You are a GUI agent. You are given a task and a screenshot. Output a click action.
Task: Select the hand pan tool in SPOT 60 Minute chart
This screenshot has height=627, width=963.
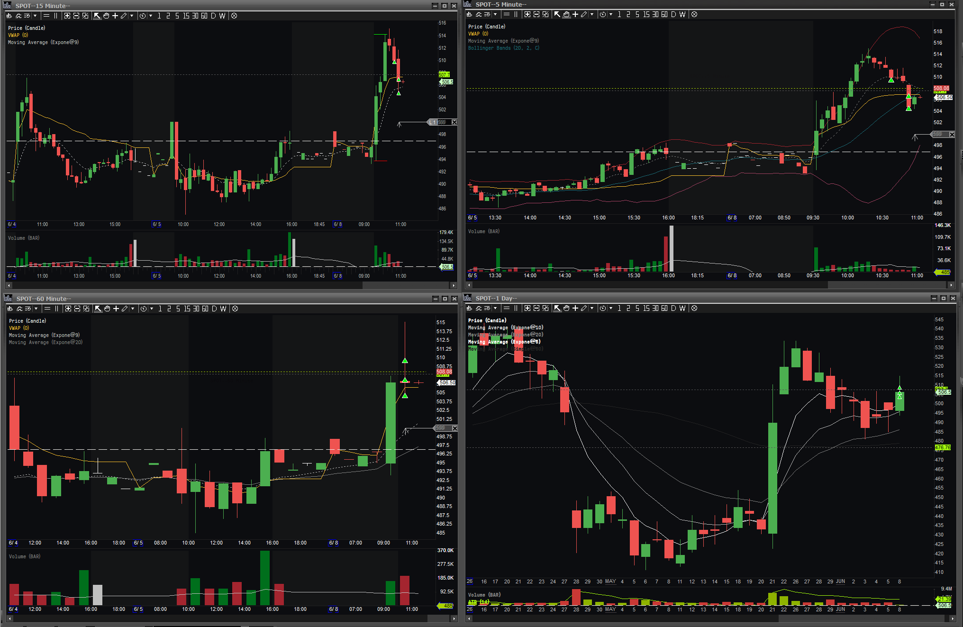(107, 309)
